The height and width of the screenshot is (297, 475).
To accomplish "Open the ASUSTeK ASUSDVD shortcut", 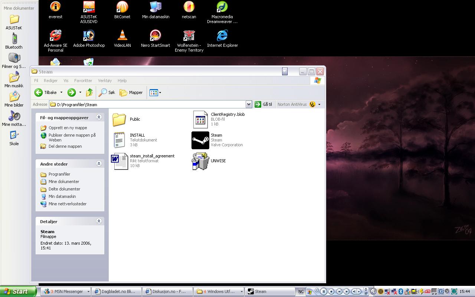I will coord(89,12).
